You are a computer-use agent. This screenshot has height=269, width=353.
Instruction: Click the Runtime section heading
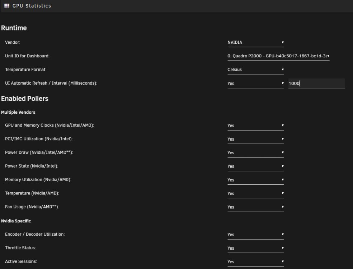[x=14, y=28]
